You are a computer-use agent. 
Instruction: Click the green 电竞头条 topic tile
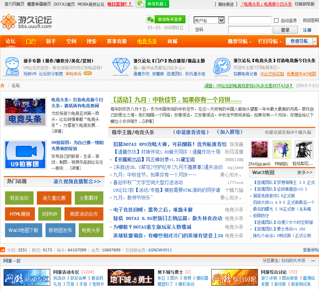tap(91, 230)
